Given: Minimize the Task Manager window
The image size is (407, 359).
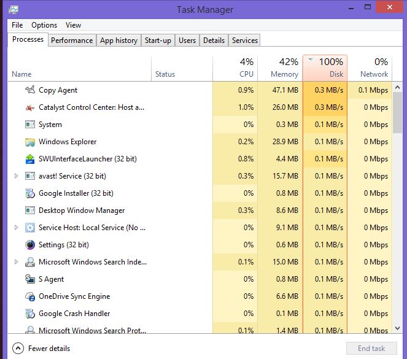Looking at the screenshot, I should [351, 7].
